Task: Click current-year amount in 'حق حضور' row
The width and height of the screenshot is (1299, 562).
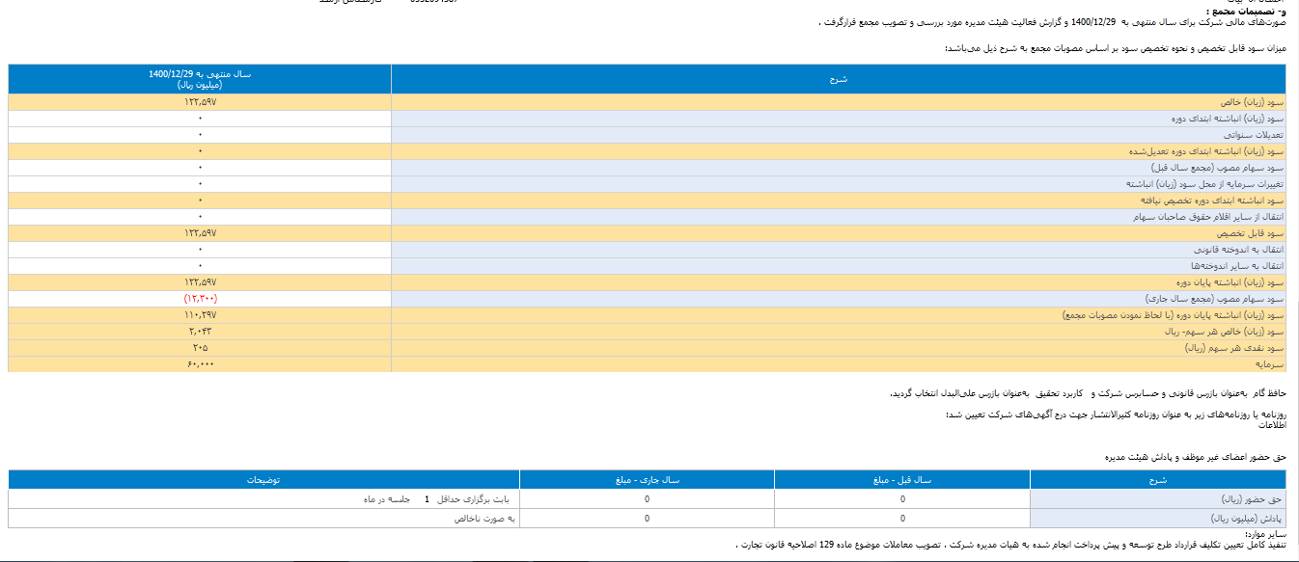Action: click(647, 499)
